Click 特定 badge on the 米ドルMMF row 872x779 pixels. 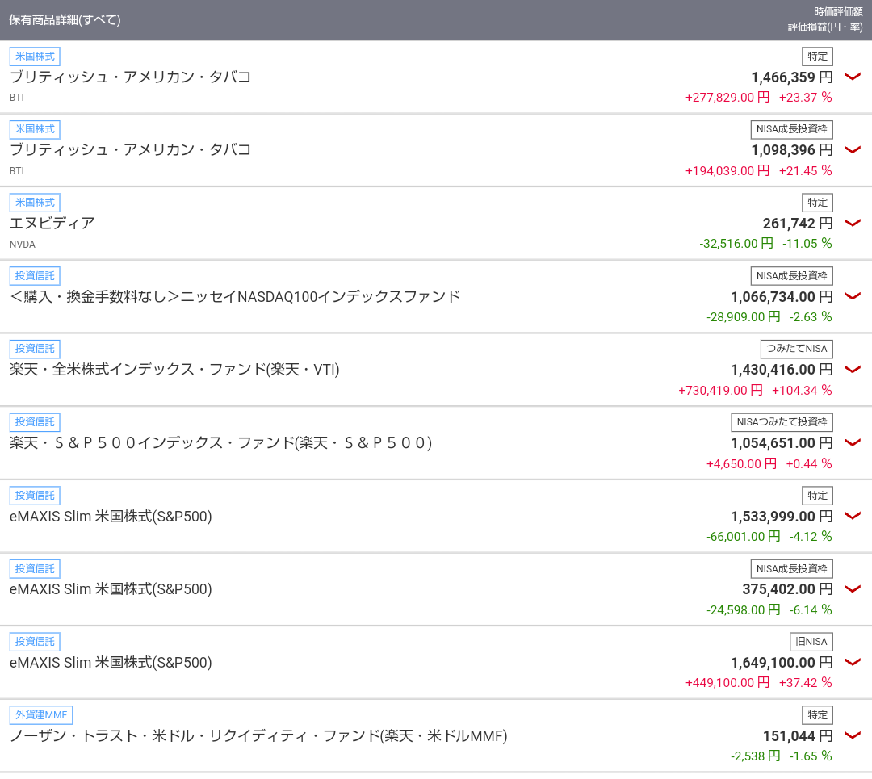[817, 715]
